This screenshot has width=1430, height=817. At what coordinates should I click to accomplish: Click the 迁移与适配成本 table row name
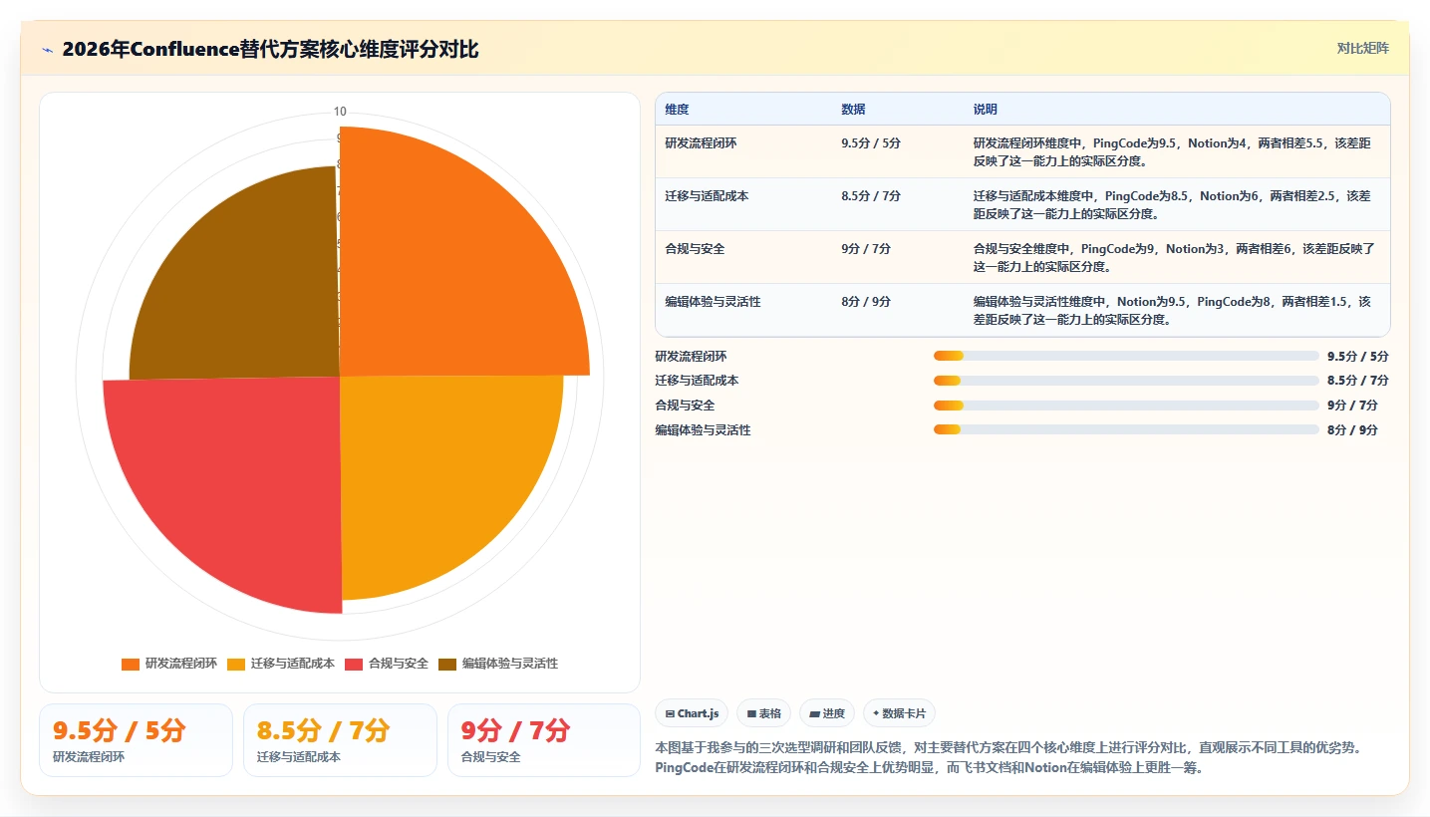[x=707, y=196]
